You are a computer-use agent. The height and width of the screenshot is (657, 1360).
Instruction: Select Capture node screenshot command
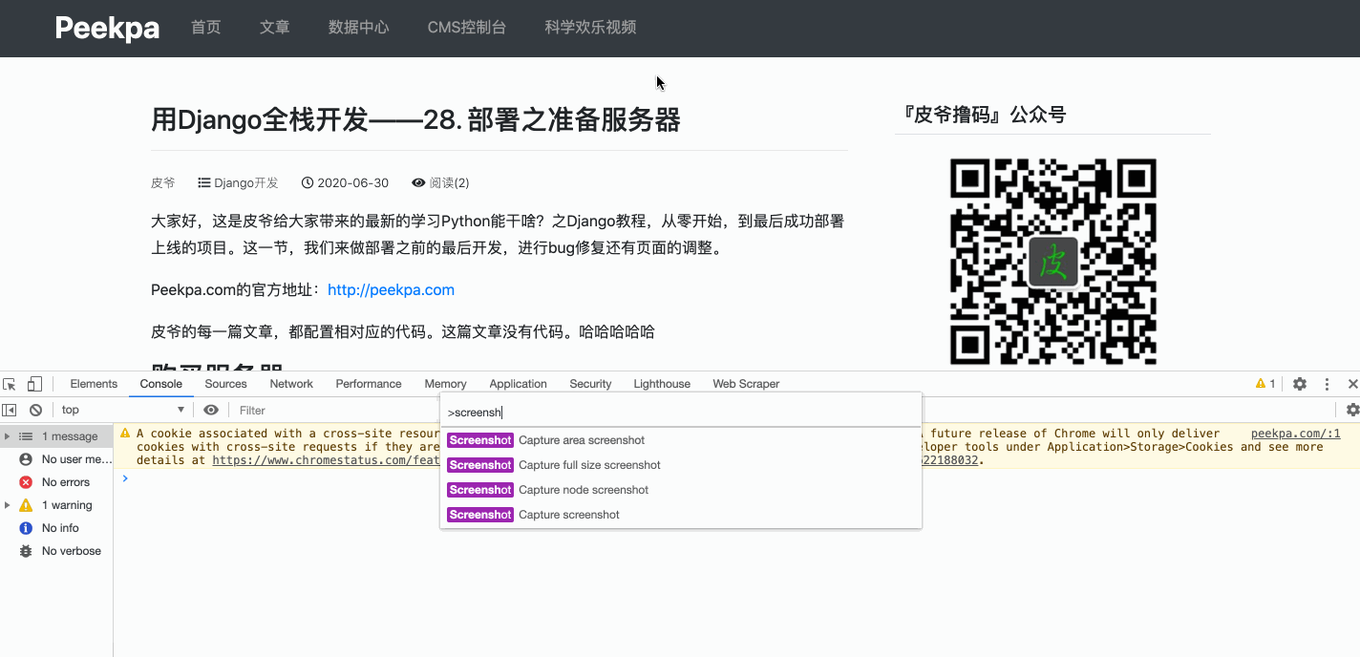point(681,490)
